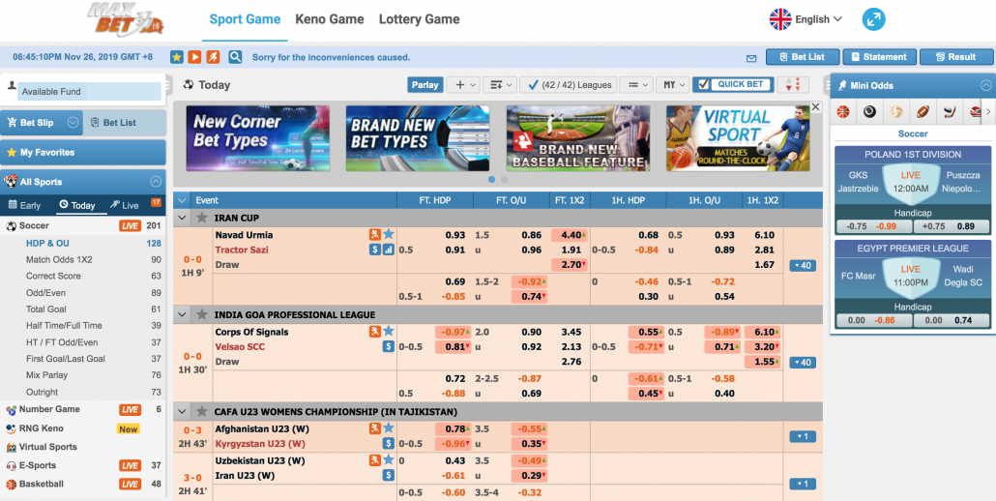Screen dimensions: 996x501
Task: Select the American football icon in Mini Odds
Action: [923, 112]
